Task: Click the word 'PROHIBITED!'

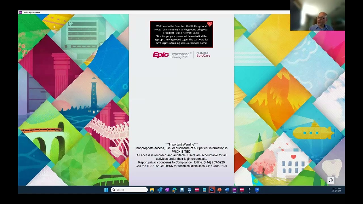Action: click(181, 152)
